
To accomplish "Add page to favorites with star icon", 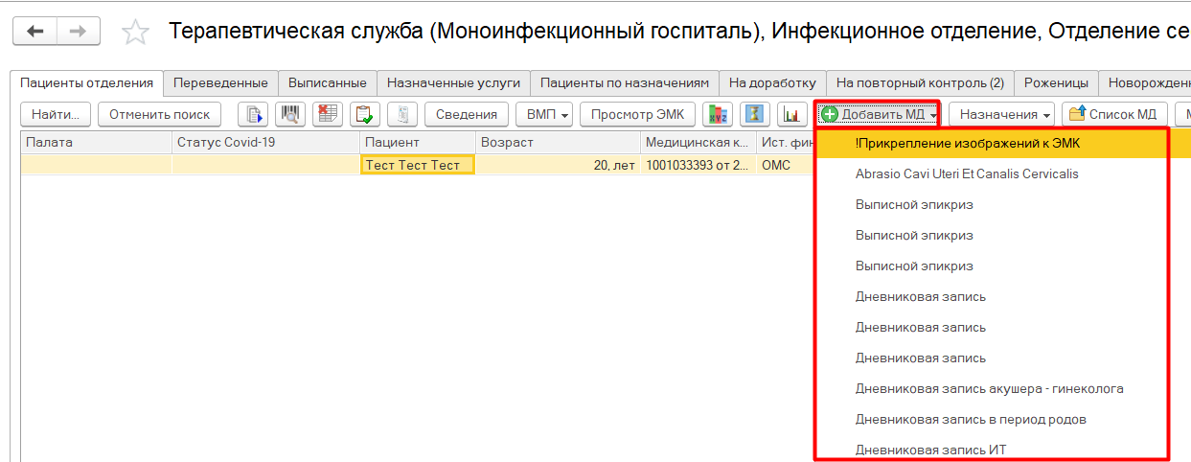I will point(136,33).
